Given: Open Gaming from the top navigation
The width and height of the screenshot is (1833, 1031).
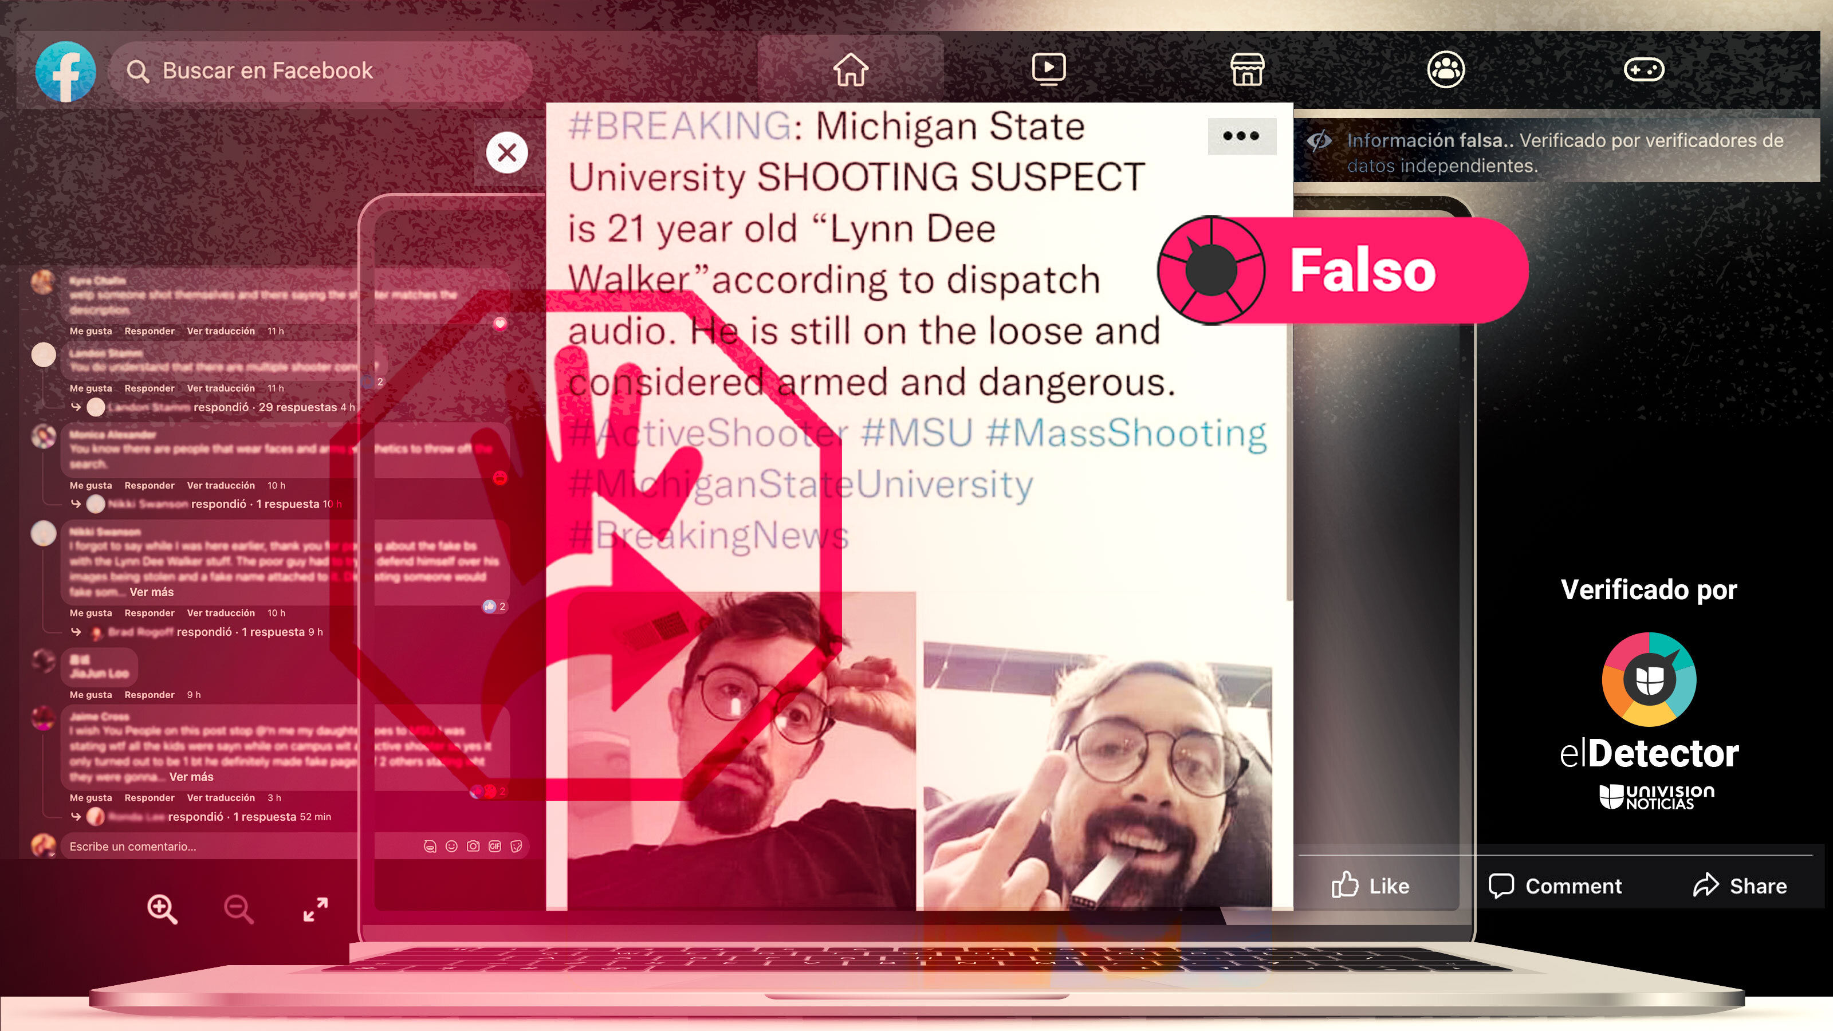Looking at the screenshot, I should [1646, 69].
